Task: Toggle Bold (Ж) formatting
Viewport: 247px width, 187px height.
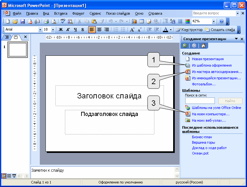Action: 61,30
